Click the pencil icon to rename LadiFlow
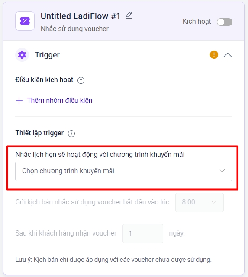 click(129, 16)
